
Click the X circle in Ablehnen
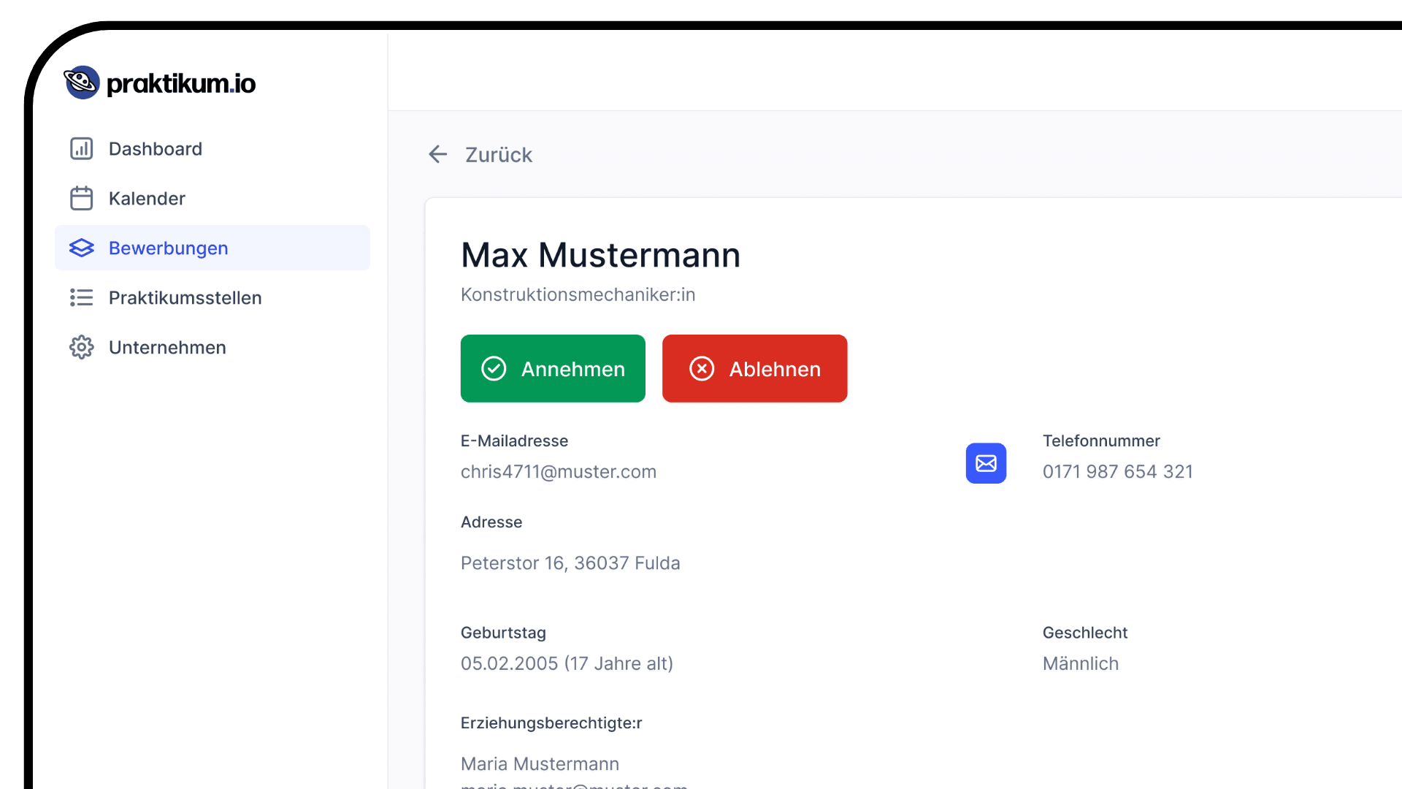click(x=702, y=369)
